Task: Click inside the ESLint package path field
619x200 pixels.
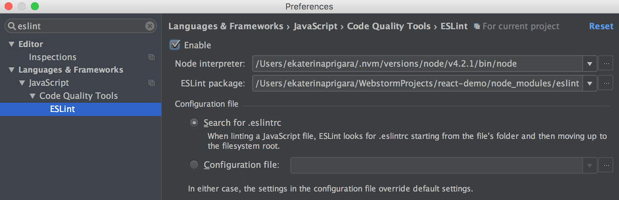Action: (x=417, y=83)
